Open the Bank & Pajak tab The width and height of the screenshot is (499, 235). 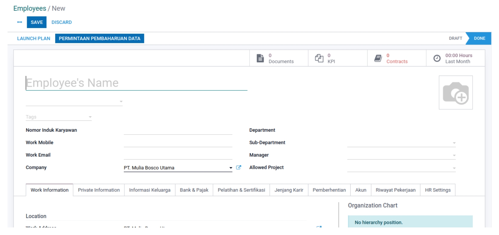coord(194,190)
